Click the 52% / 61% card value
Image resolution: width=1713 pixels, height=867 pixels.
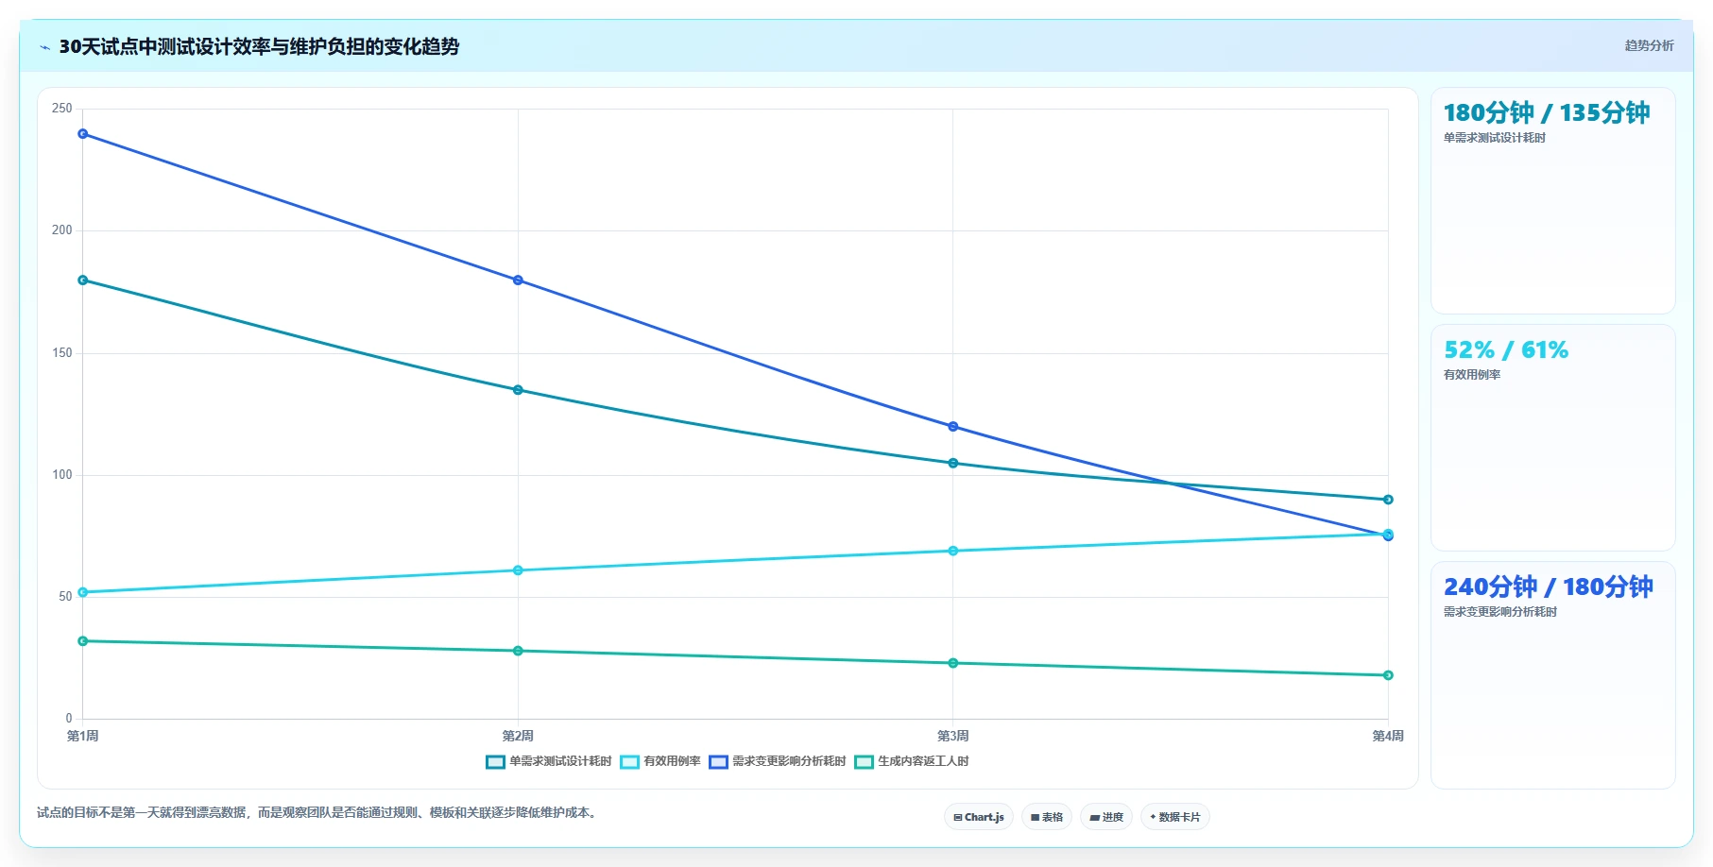[x=1506, y=350]
